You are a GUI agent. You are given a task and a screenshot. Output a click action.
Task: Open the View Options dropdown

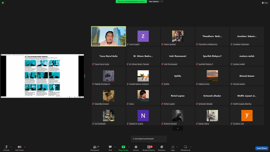pyautogui.click(x=156, y=2)
